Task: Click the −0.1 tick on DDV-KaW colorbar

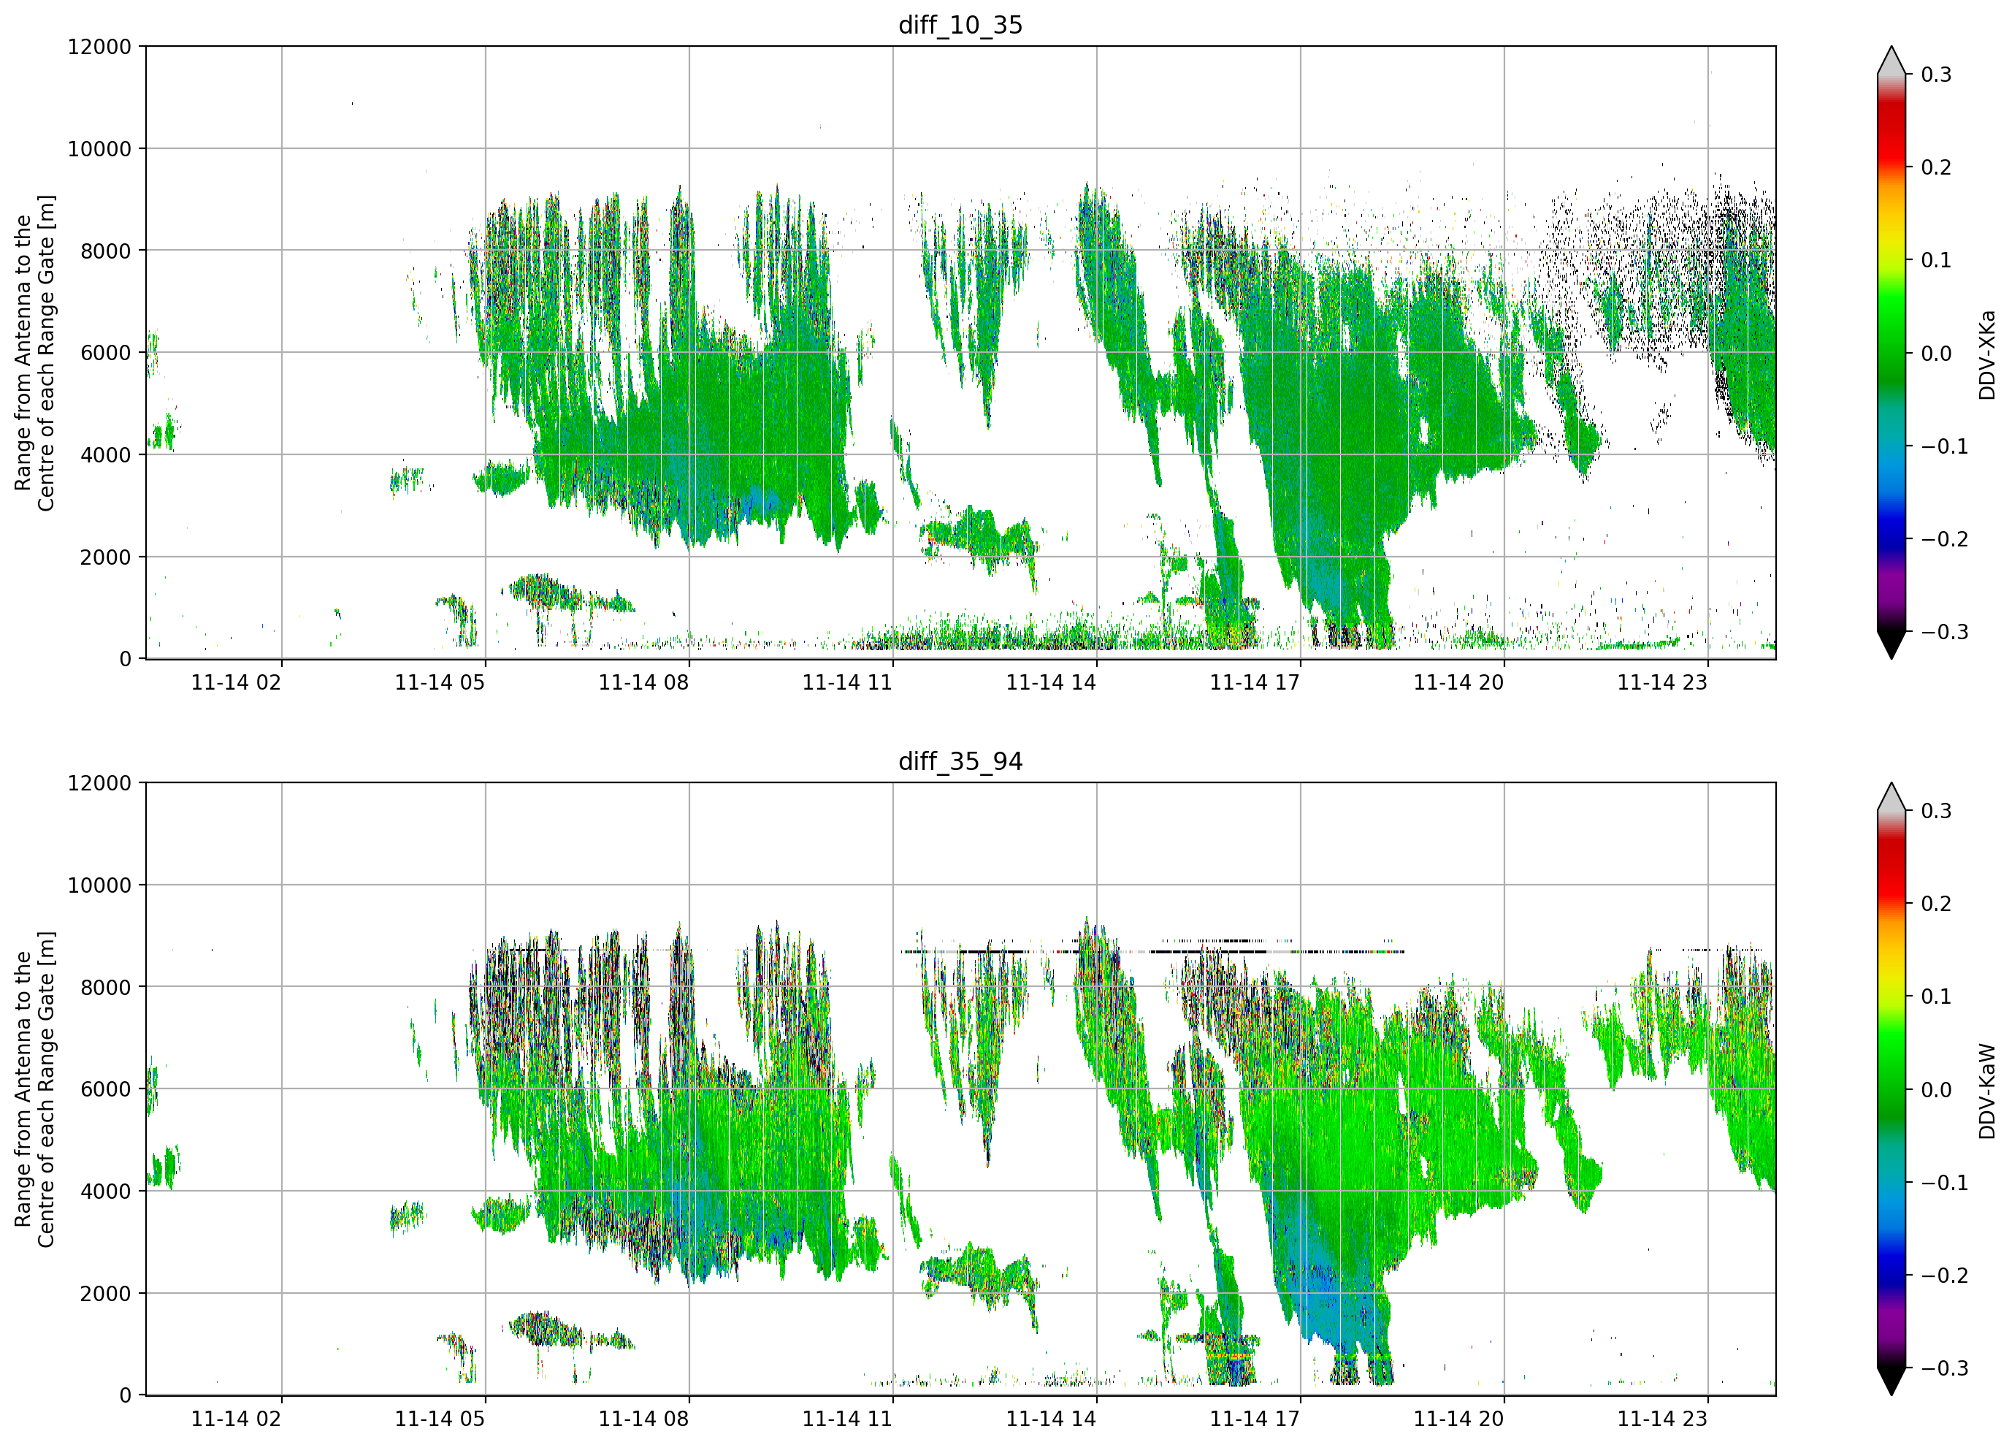Action: (x=1945, y=1183)
